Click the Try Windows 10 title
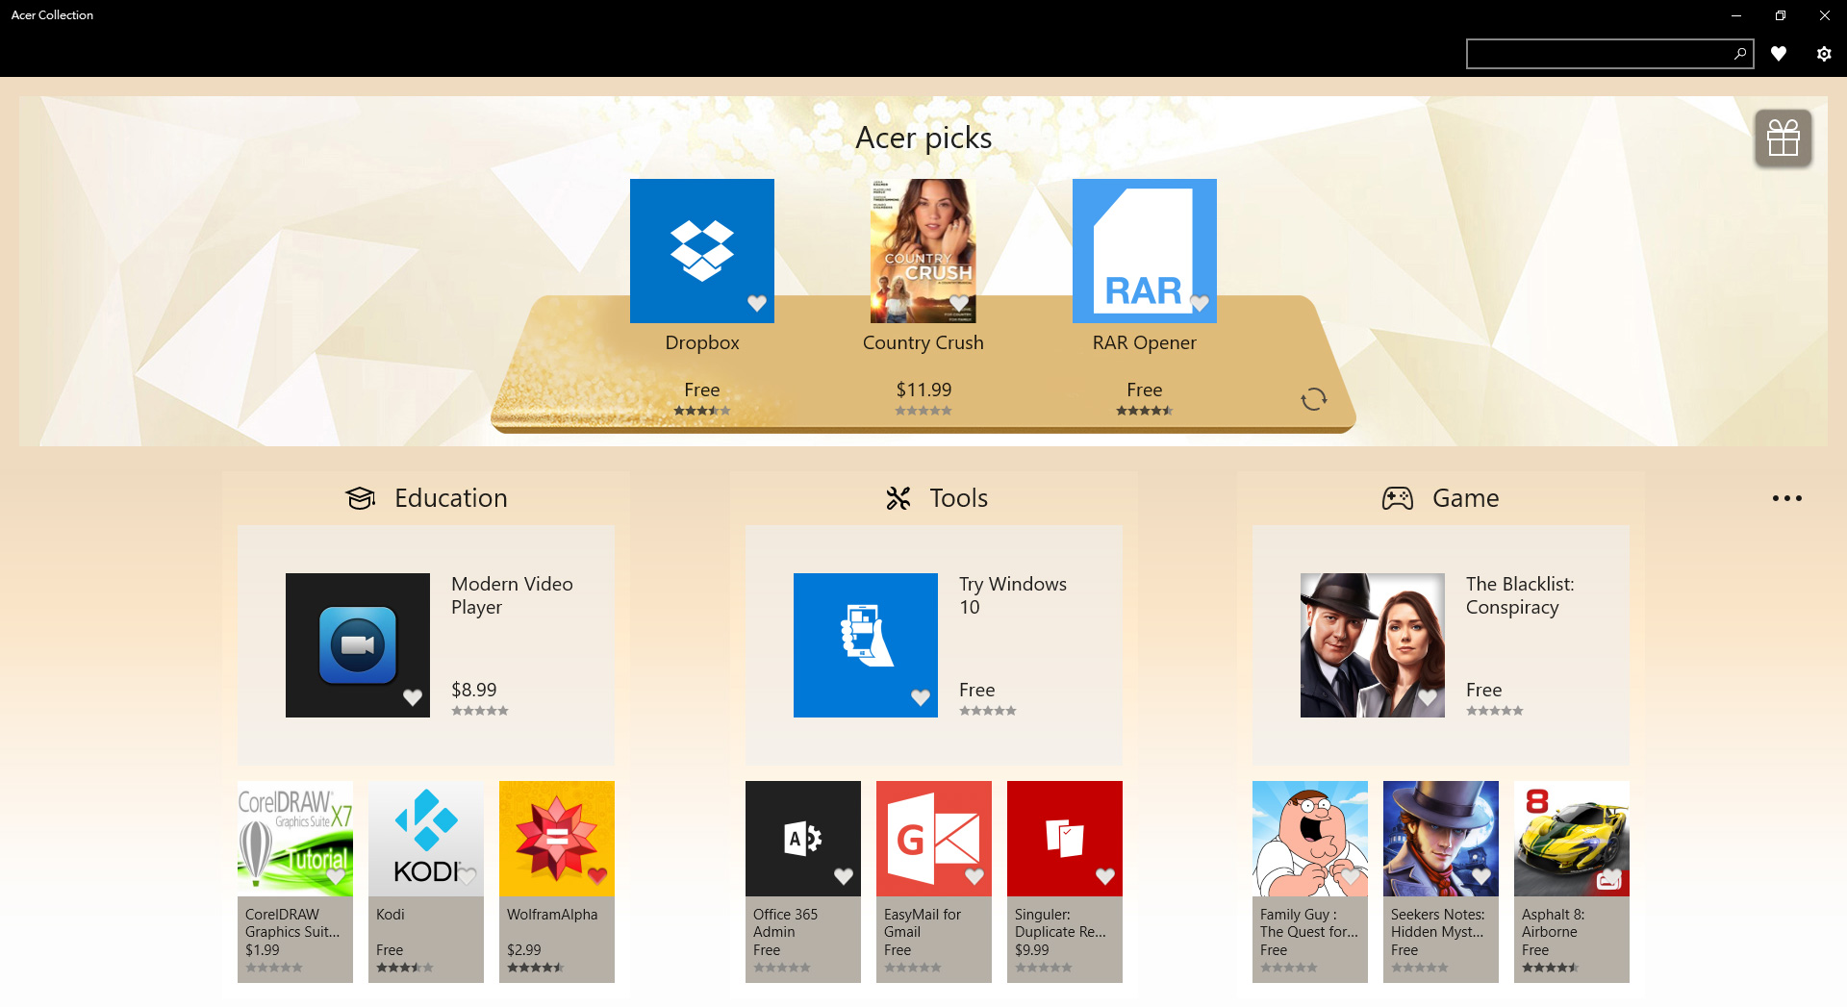 pos(1013,595)
